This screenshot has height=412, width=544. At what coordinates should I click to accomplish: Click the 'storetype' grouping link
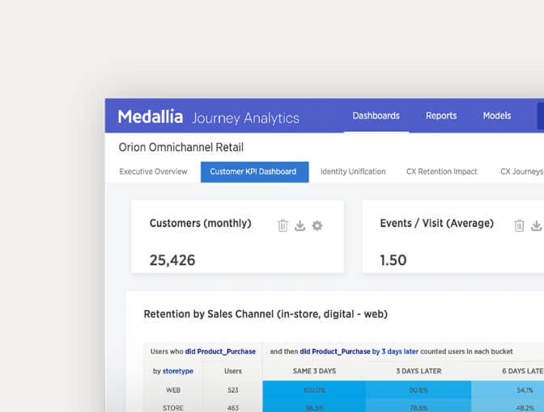coord(178,371)
